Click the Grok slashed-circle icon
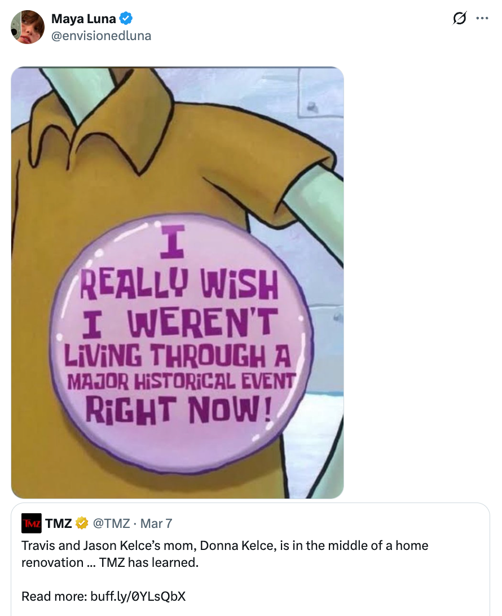502x616 pixels. [459, 18]
